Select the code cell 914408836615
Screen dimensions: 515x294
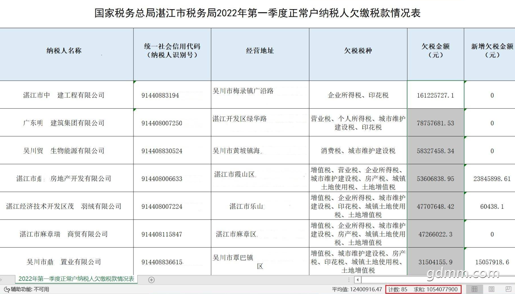pyautogui.click(x=172, y=261)
